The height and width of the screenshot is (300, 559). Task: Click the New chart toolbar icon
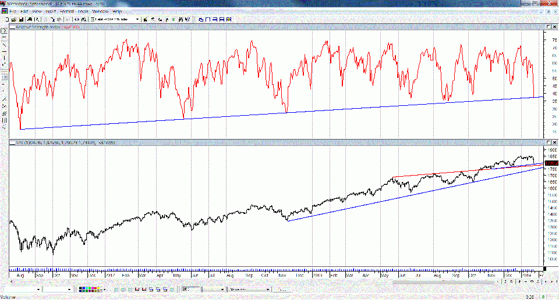[x=7, y=20]
